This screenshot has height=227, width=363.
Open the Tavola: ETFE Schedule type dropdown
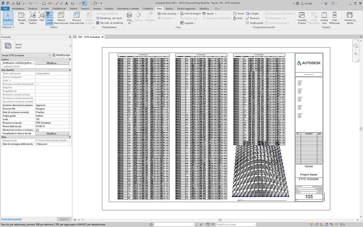26,55
